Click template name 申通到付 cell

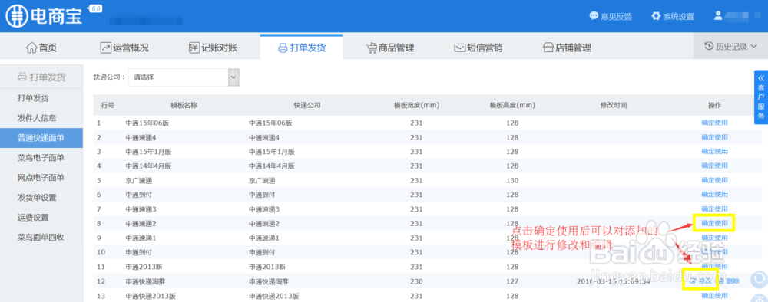(x=138, y=253)
